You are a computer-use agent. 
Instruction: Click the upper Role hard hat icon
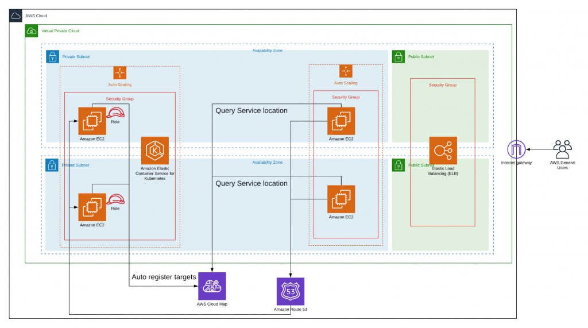(115, 113)
